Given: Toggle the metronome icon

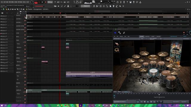Looking at the screenshot, I should [55, 2].
